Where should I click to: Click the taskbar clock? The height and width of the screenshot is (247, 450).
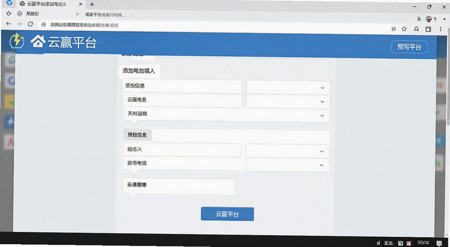pos(424,243)
